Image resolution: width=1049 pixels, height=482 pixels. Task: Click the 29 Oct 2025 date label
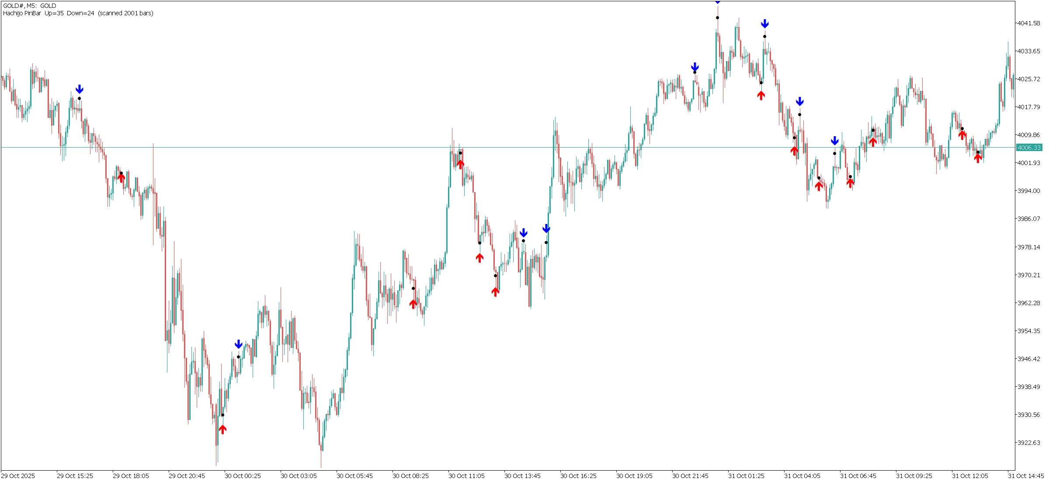pyautogui.click(x=18, y=476)
